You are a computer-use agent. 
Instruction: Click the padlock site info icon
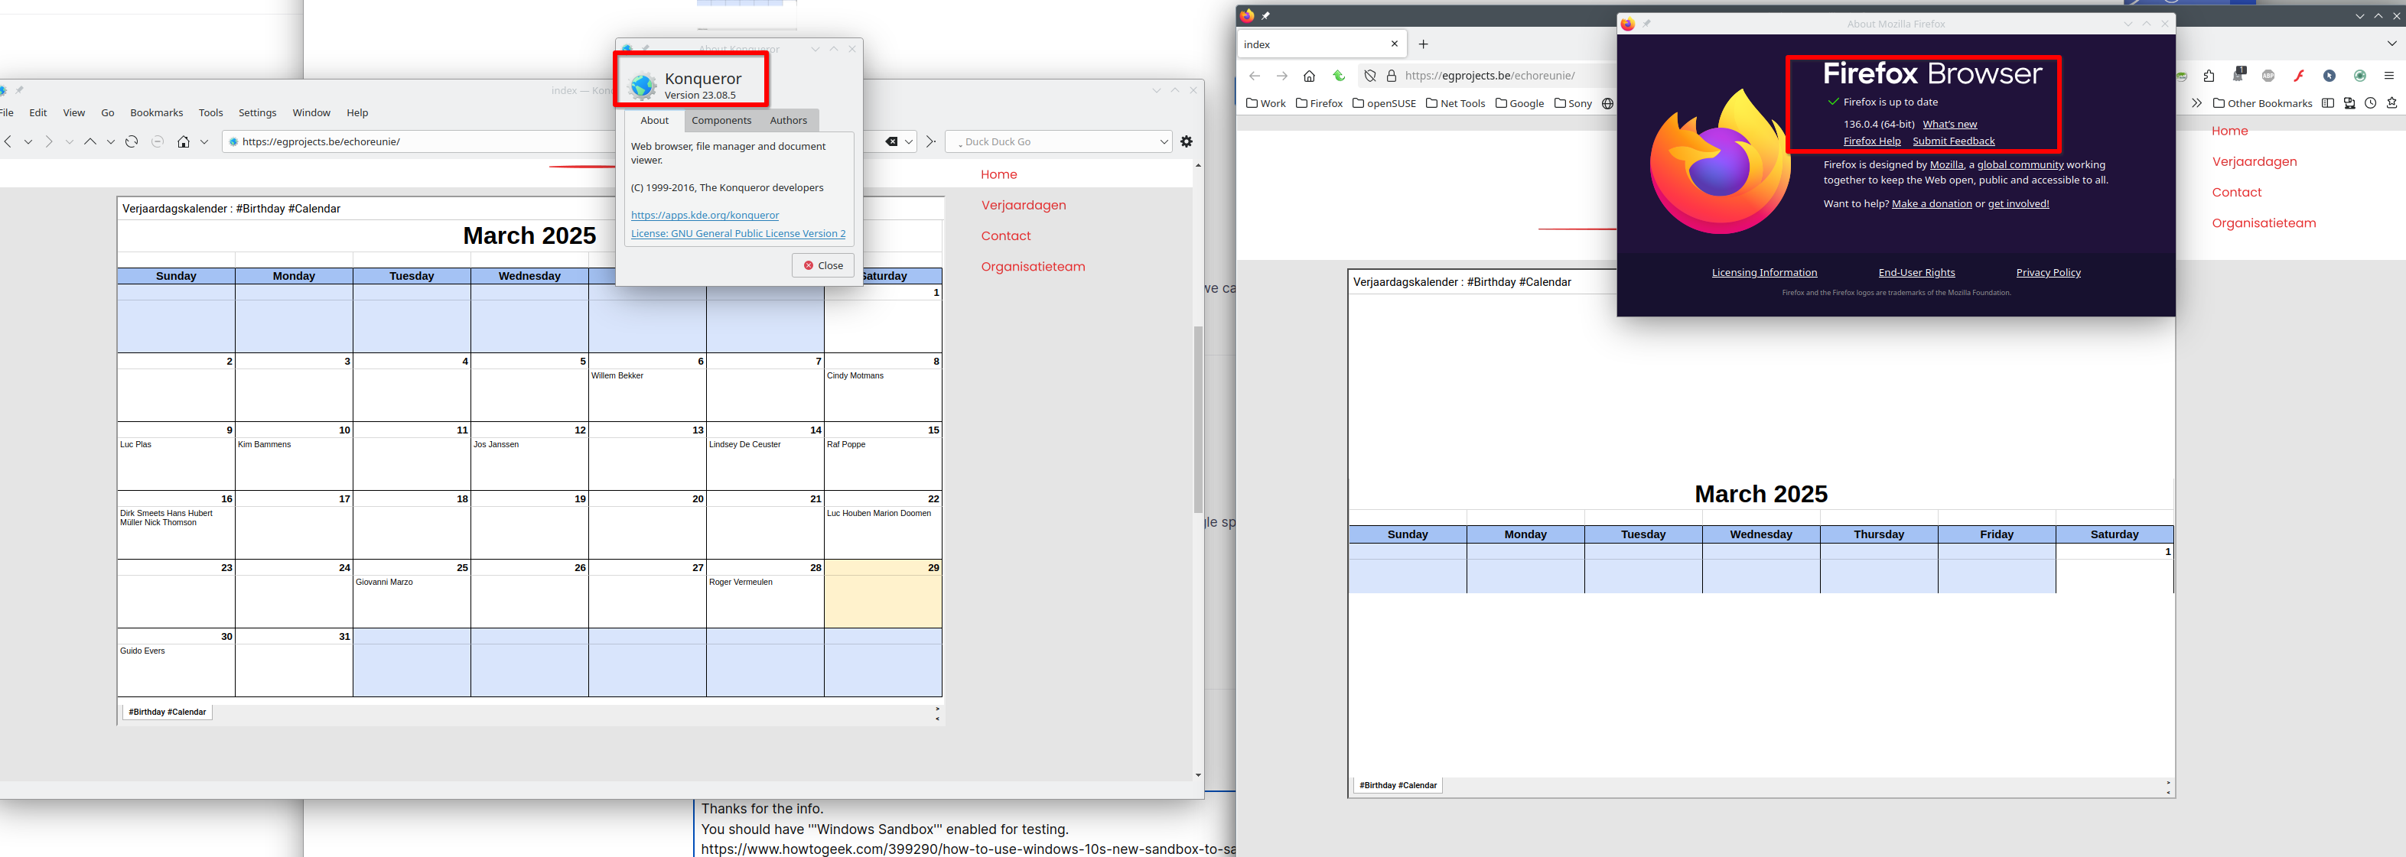[1392, 76]
